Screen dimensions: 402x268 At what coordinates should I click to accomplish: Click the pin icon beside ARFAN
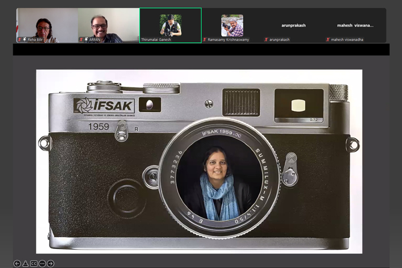point(86,39)
